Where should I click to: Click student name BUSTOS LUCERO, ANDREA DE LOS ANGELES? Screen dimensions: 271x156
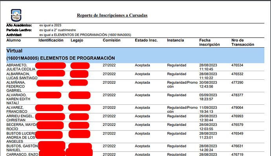tap(21, 137)
